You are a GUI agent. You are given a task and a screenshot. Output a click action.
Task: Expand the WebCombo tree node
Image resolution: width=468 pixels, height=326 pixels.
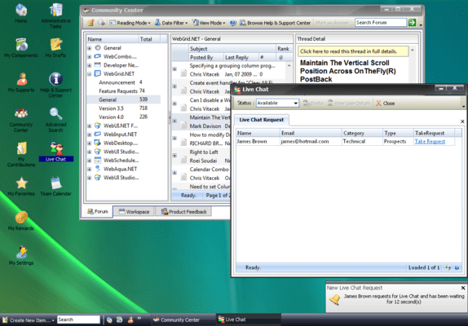89,57
